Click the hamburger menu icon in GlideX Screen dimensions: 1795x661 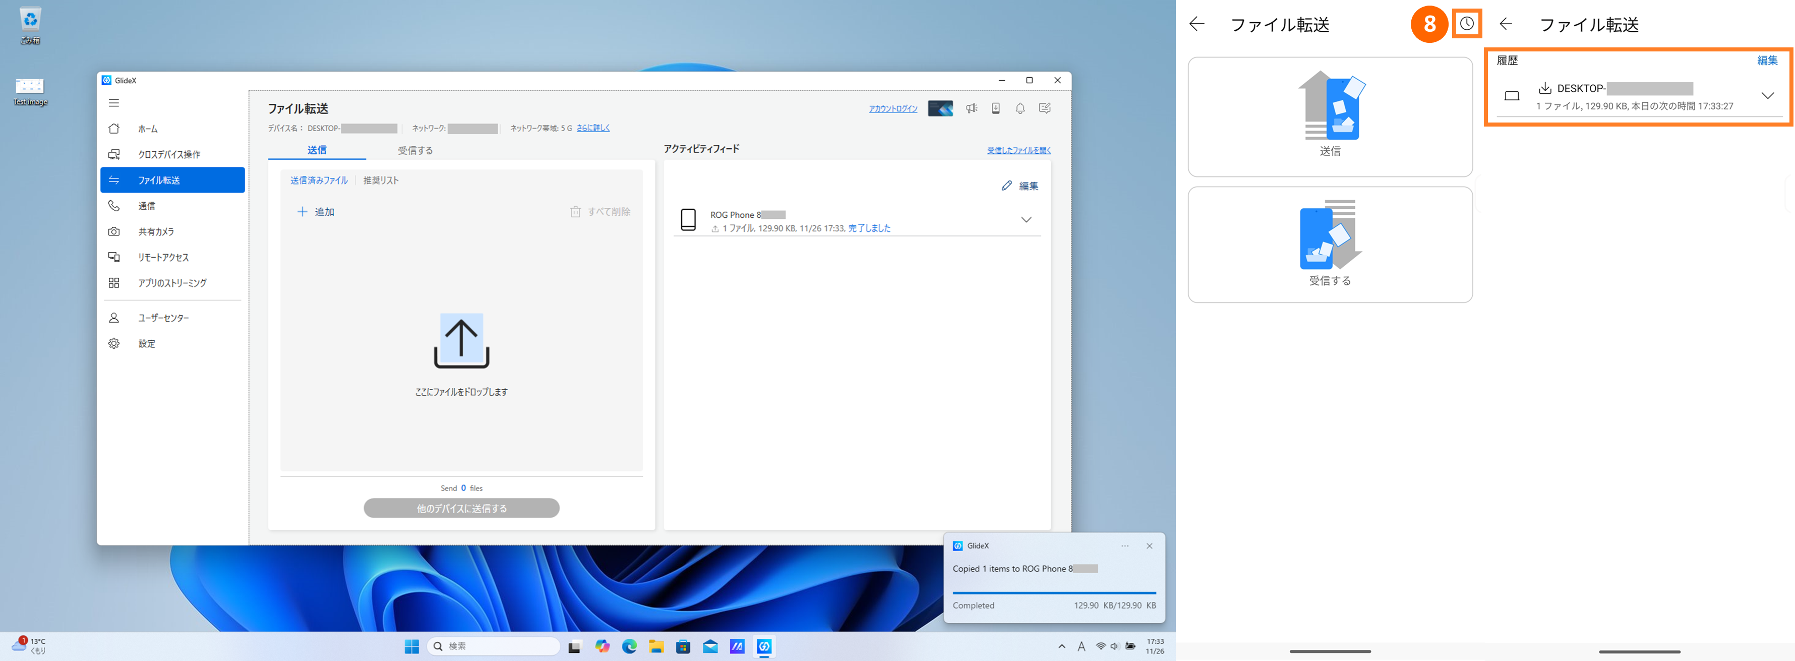tap(114, 103)
